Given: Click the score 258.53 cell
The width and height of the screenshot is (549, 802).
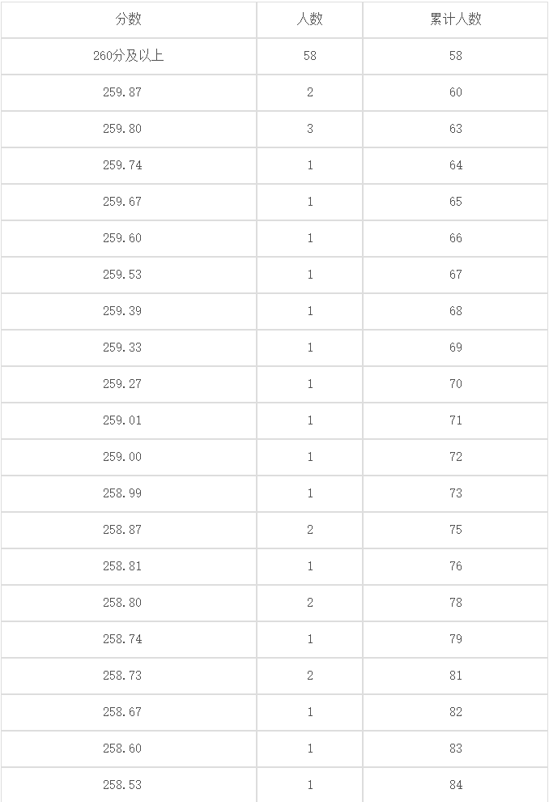Looking at the screenshot, I should 129,785.
